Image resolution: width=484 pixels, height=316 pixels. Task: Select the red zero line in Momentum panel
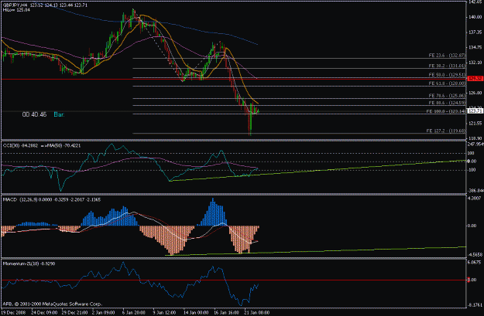pyautogui.click(x=234, y=280)
